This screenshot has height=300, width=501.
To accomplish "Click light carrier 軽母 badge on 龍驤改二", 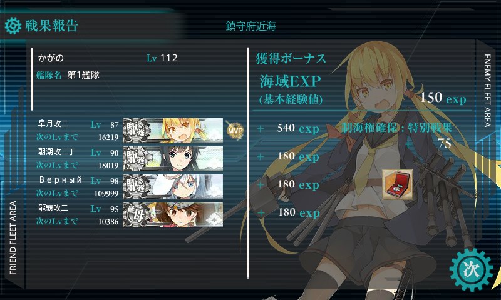I will click(136, 214).
